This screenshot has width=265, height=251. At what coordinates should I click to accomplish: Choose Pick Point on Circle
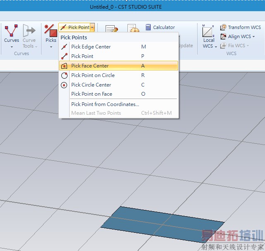point(119,75)
